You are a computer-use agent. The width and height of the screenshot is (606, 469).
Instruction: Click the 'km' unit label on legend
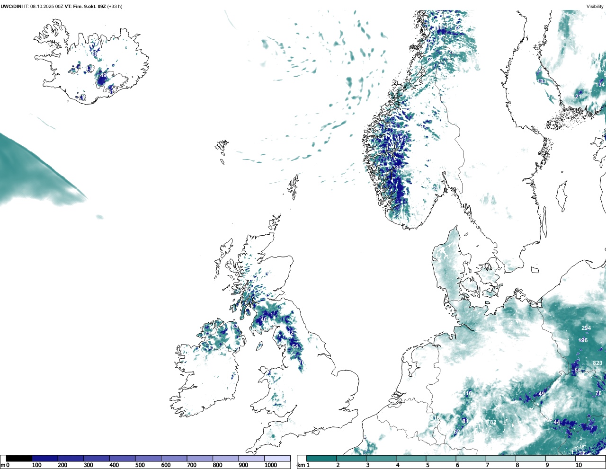(300, 466)
